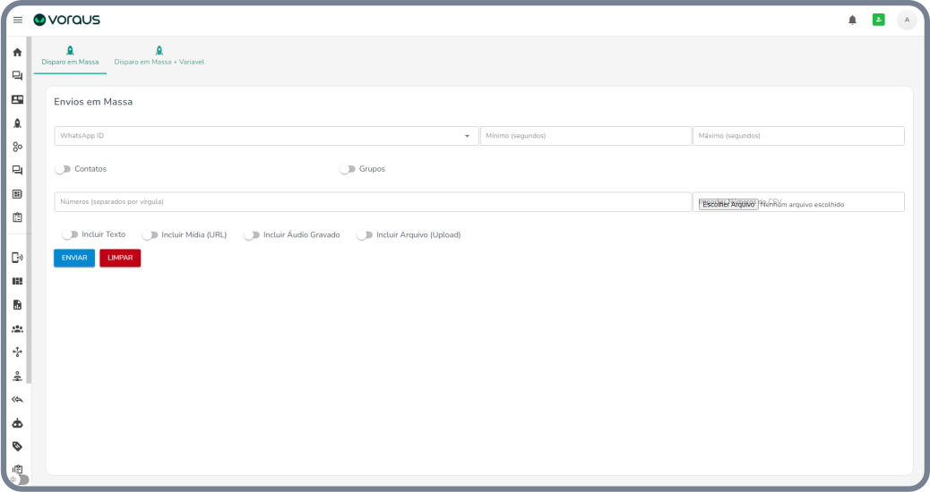Enable the Grupos toggle
The width and height of the screenshot is (930, 492).
coord(347,169)
